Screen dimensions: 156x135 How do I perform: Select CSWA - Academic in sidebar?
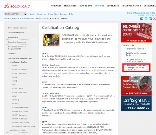tap(19, 70)
